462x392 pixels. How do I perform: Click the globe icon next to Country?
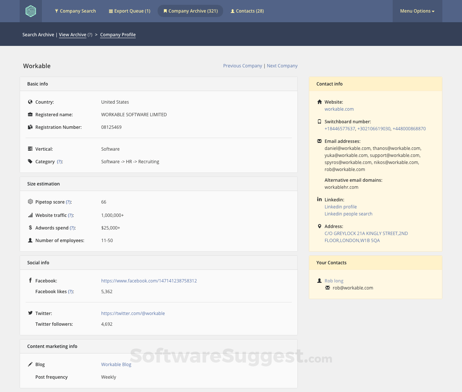coord(30,102)
